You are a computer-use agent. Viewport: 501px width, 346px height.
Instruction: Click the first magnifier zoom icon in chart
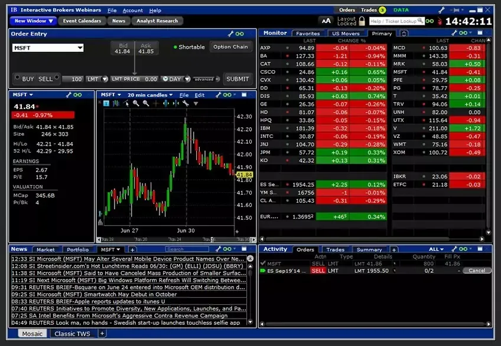coord(136,103)
